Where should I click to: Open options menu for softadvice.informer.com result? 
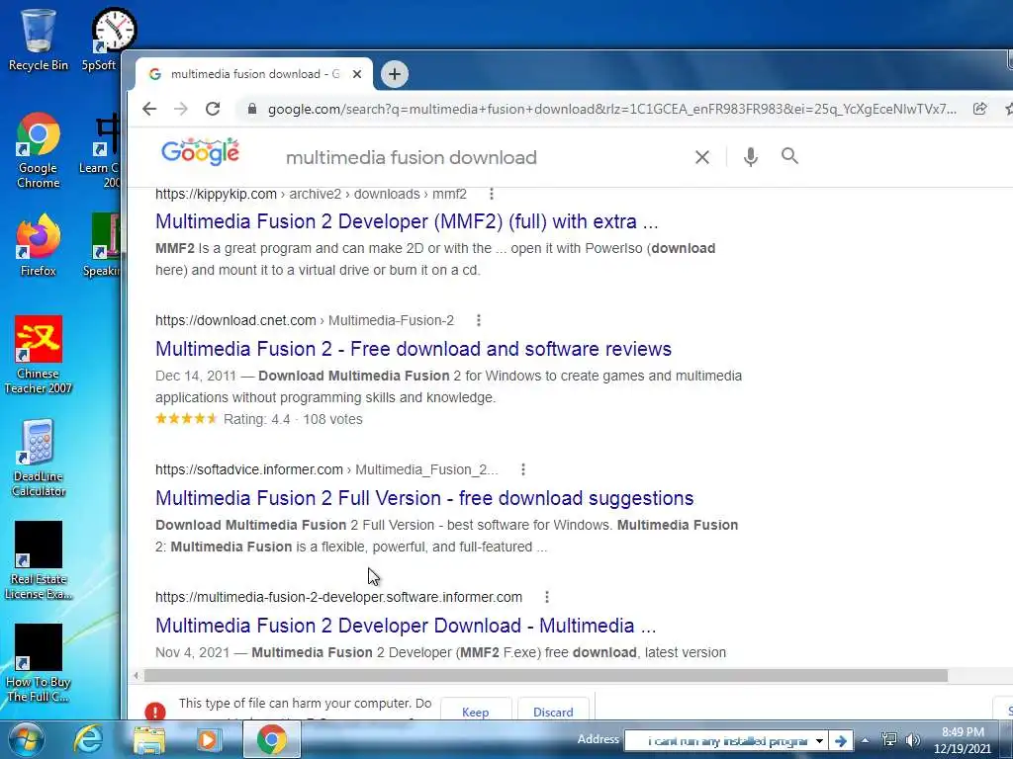click(523, 469)
